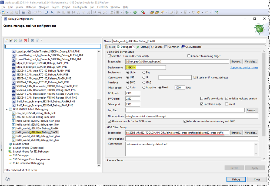The image size is (270, 186).
Task: Open the FreeRTOS menu
Action: (x=102, y=7)
